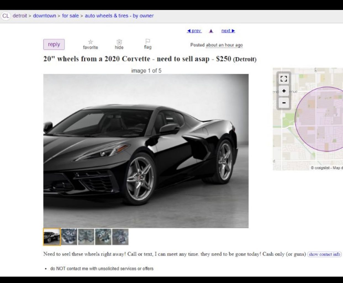This screenshot has height=283, width=343.
Task: Open the map in fullscreen mode
Action: point(284,79)
